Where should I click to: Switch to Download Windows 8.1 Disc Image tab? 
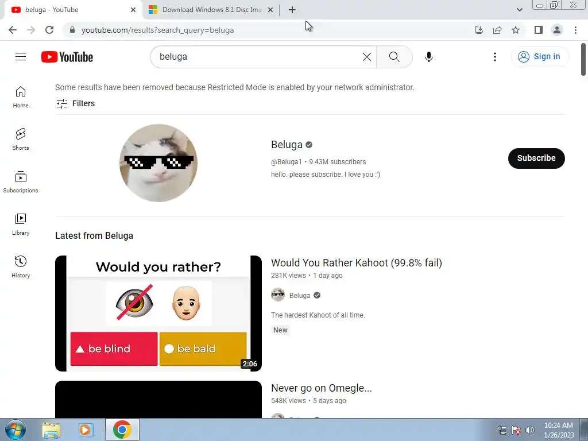tap(212, 10)
